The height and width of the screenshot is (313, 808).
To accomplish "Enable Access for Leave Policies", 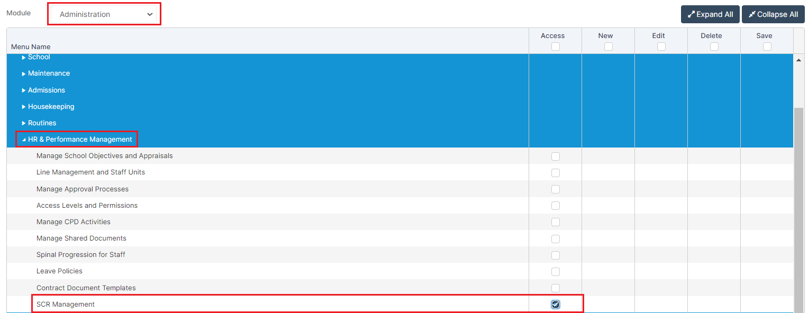I will pyautogui.click(x=555, y=272).
